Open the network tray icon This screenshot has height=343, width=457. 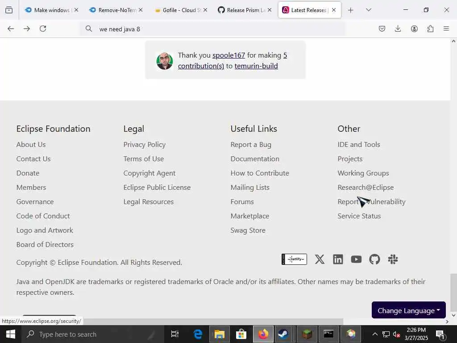[386, 334]
